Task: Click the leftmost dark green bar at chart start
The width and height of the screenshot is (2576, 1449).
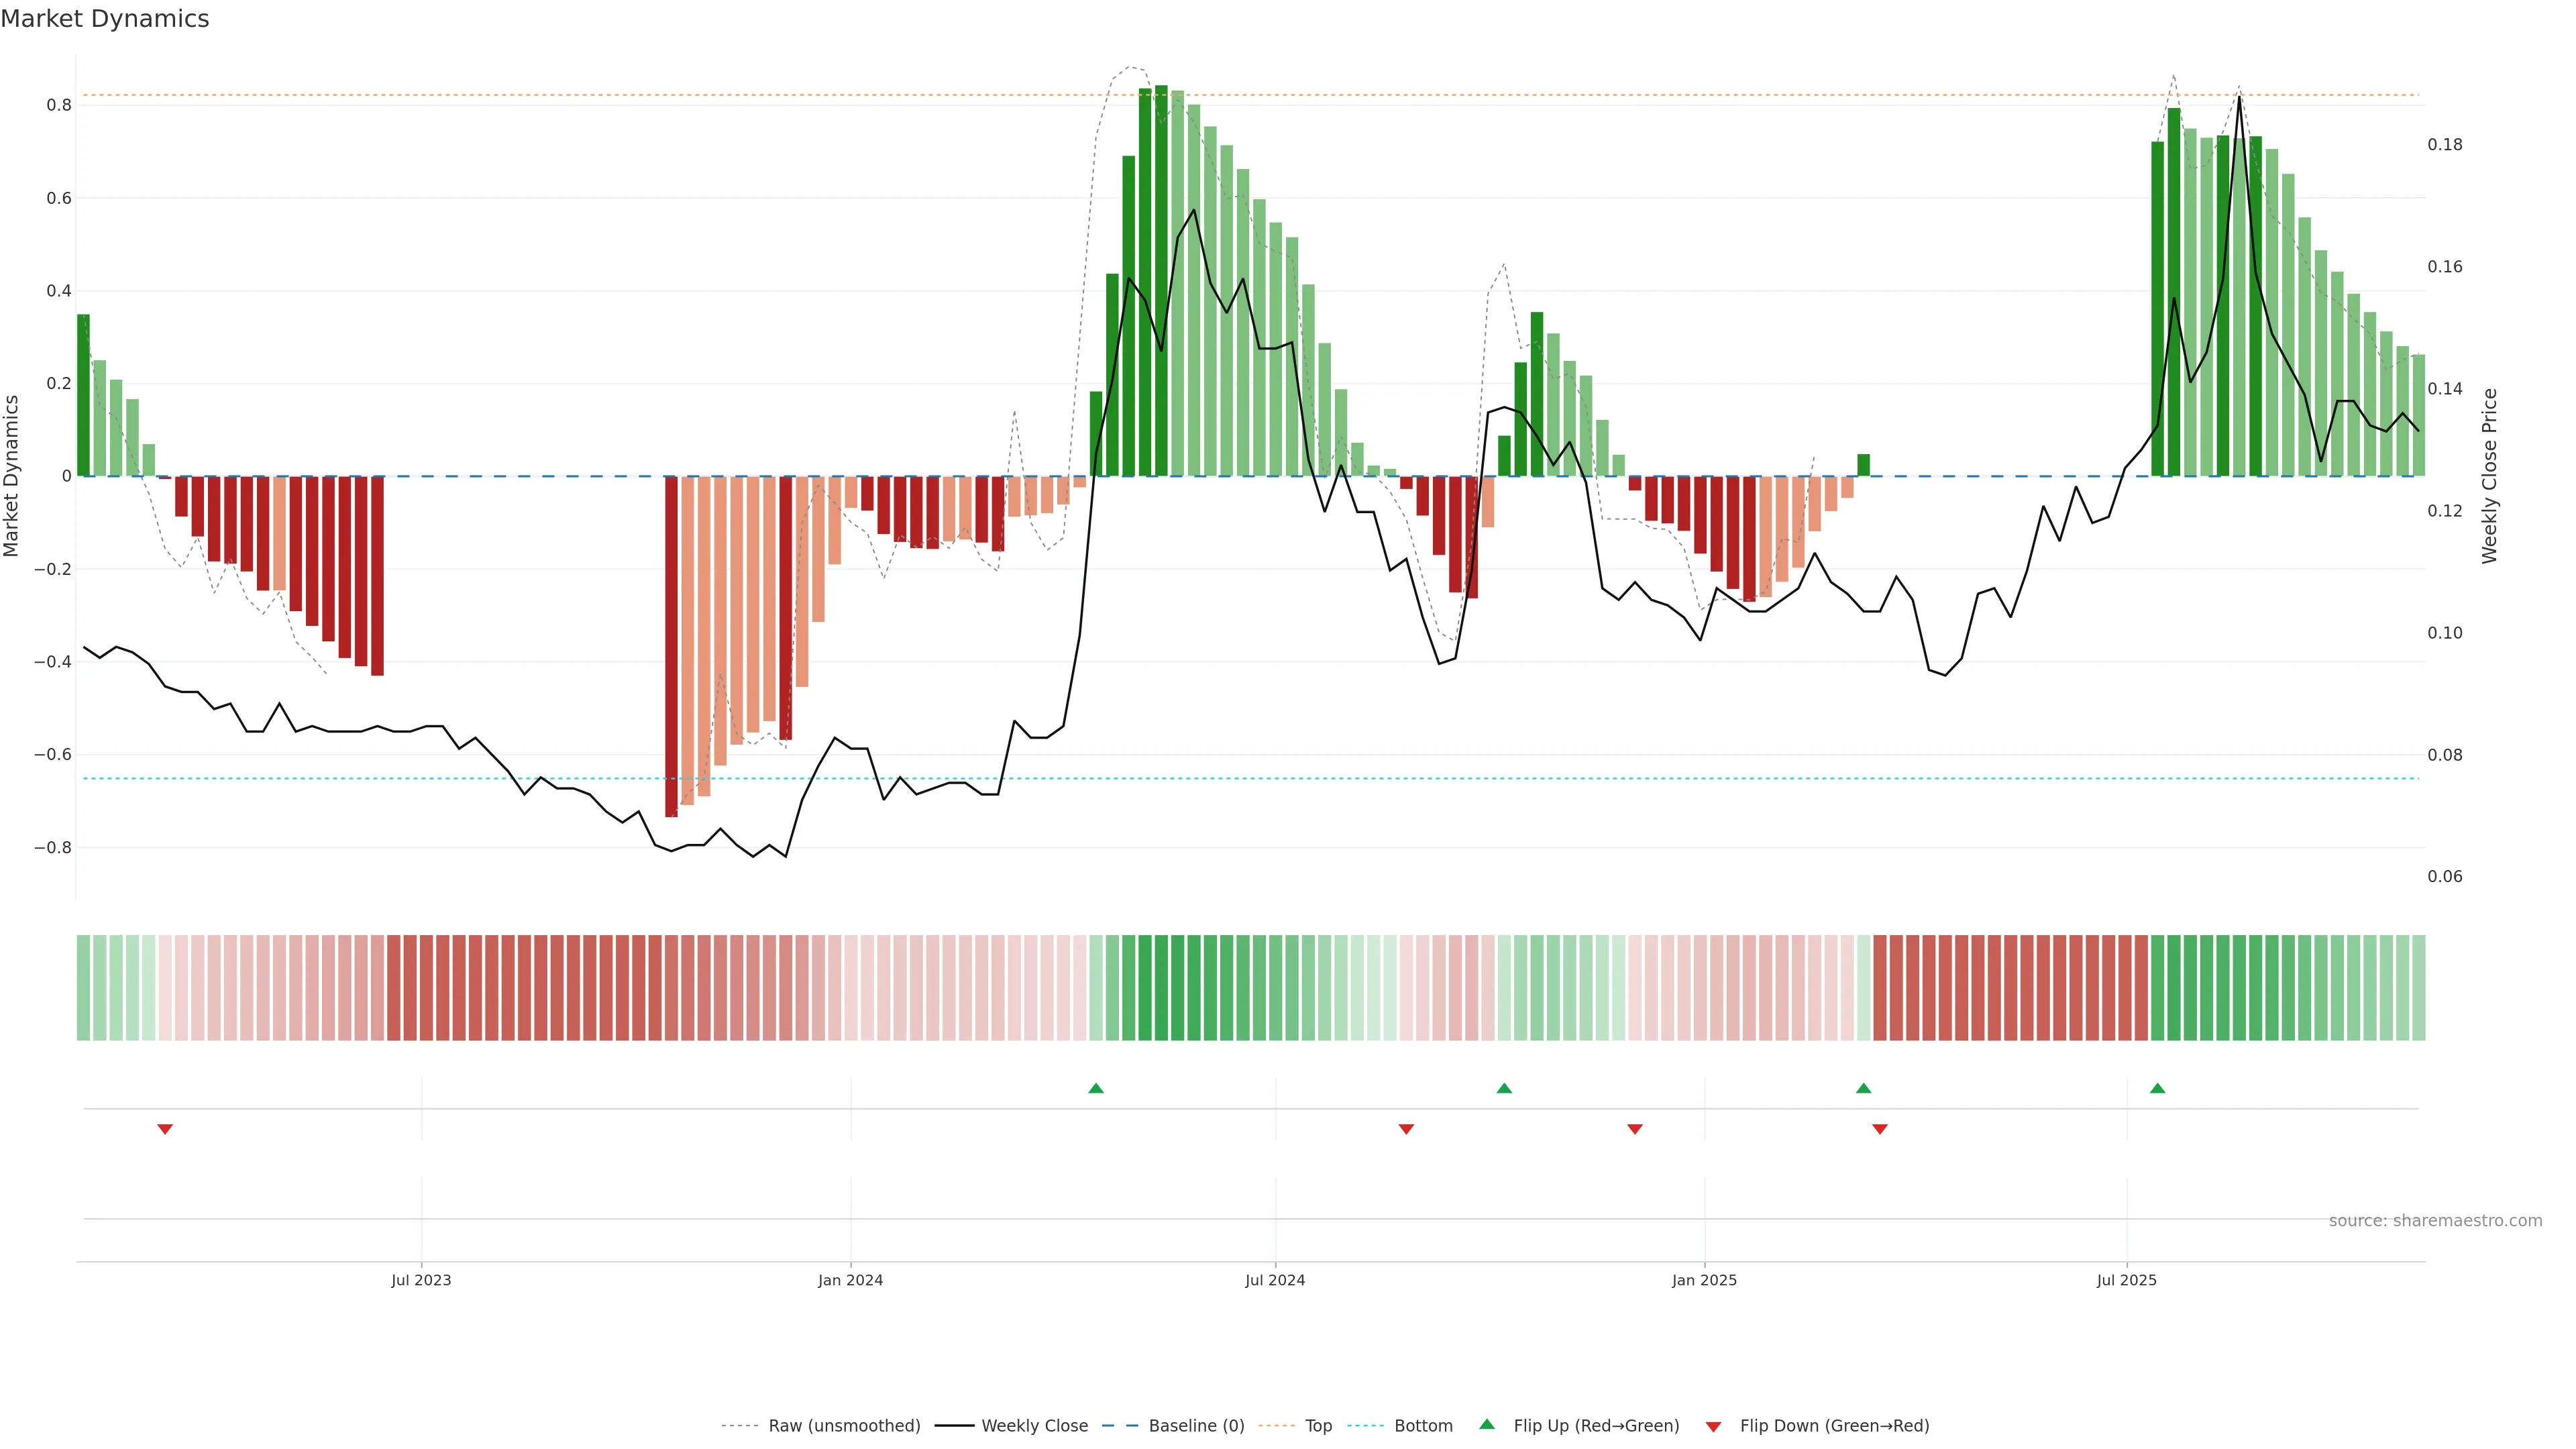Action: (x=83, y=395)
